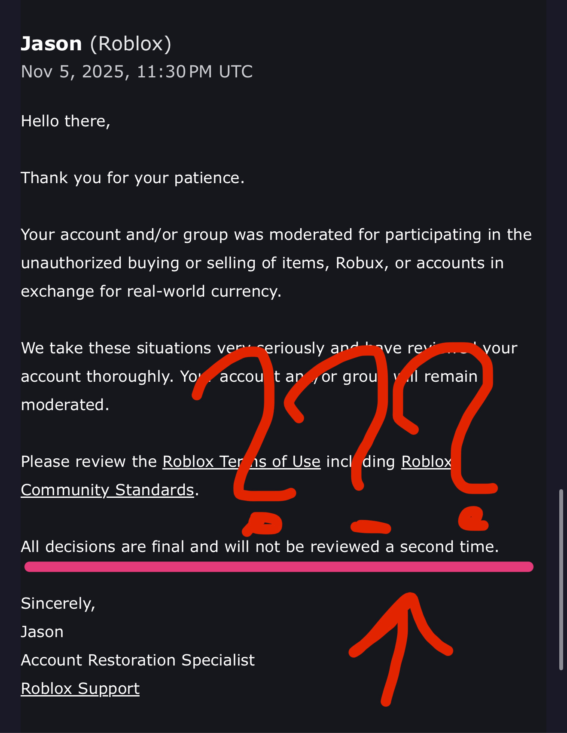Click the Account Restoration Specialist title

(137, 660)
